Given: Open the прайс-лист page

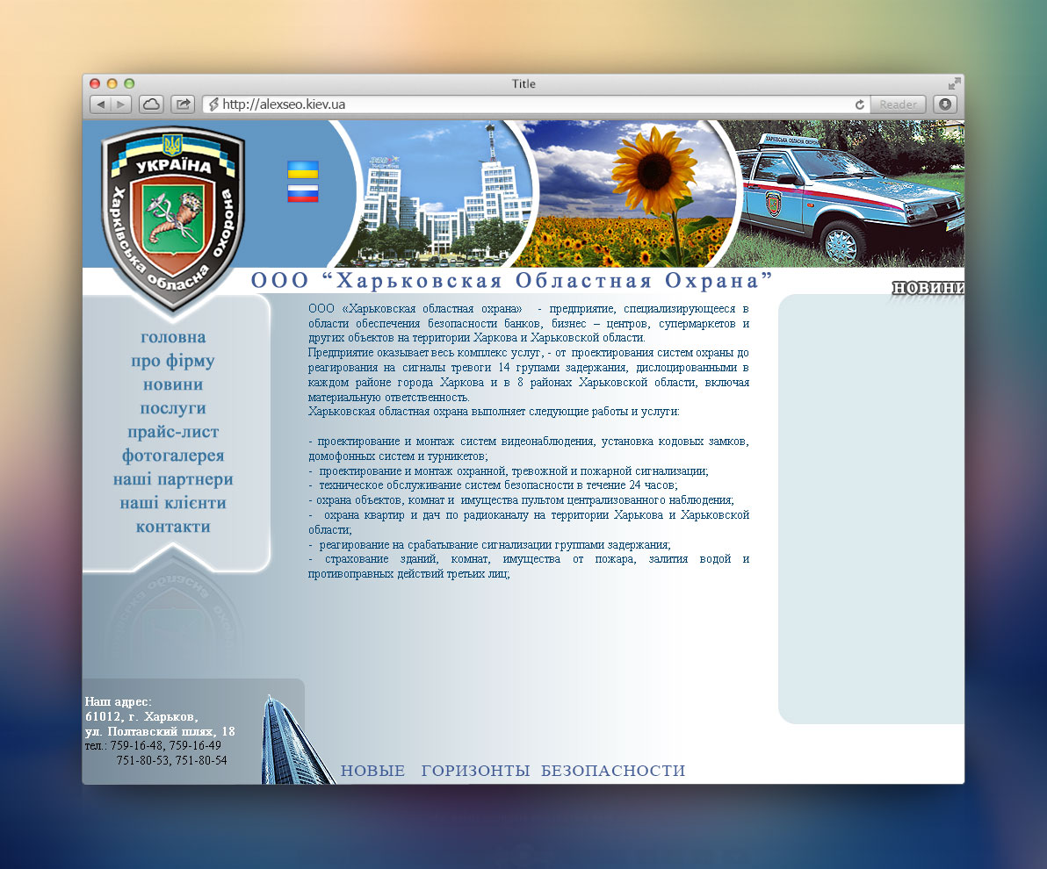Looking at the screenshot, I should pyautogui.click(x=173, y=431).
